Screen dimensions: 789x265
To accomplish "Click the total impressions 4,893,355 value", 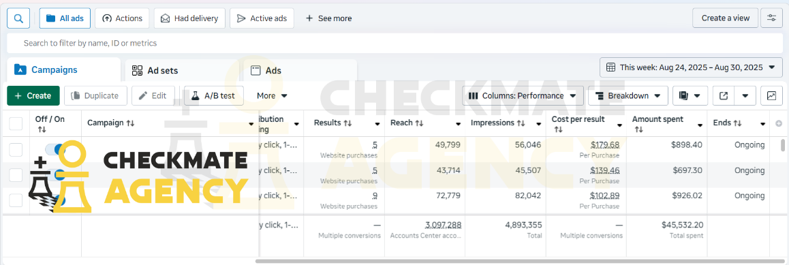I will coord(524,225).
